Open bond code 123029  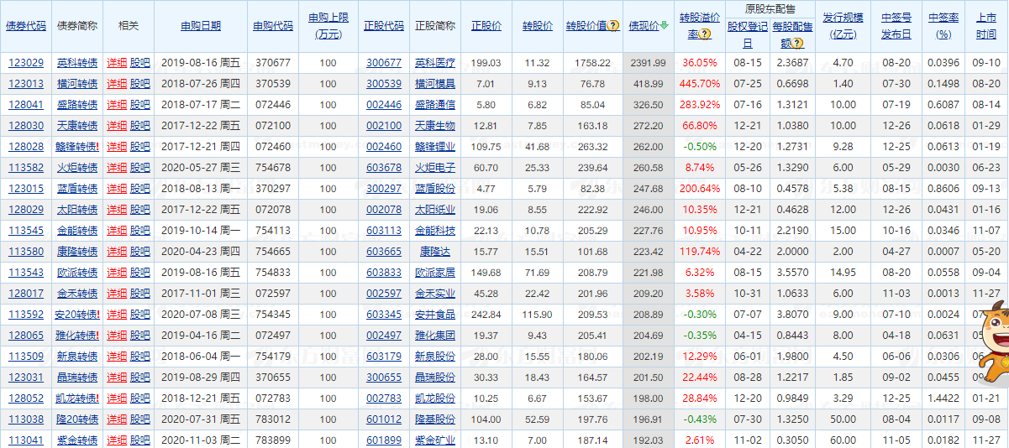[26, 63]
